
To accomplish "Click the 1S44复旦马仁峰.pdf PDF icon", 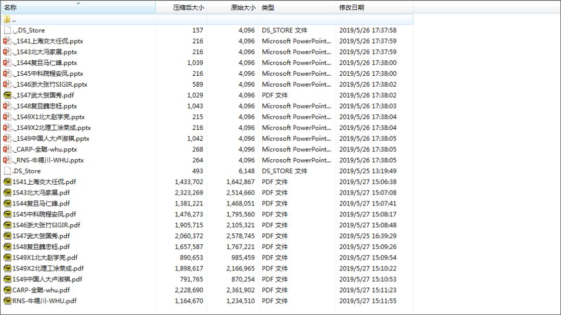I will click(7, 203).
